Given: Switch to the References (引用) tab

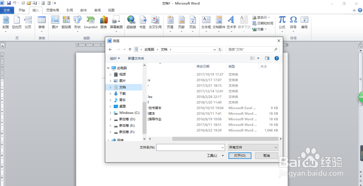Looking at the screenshot, I should coord(70,10).
